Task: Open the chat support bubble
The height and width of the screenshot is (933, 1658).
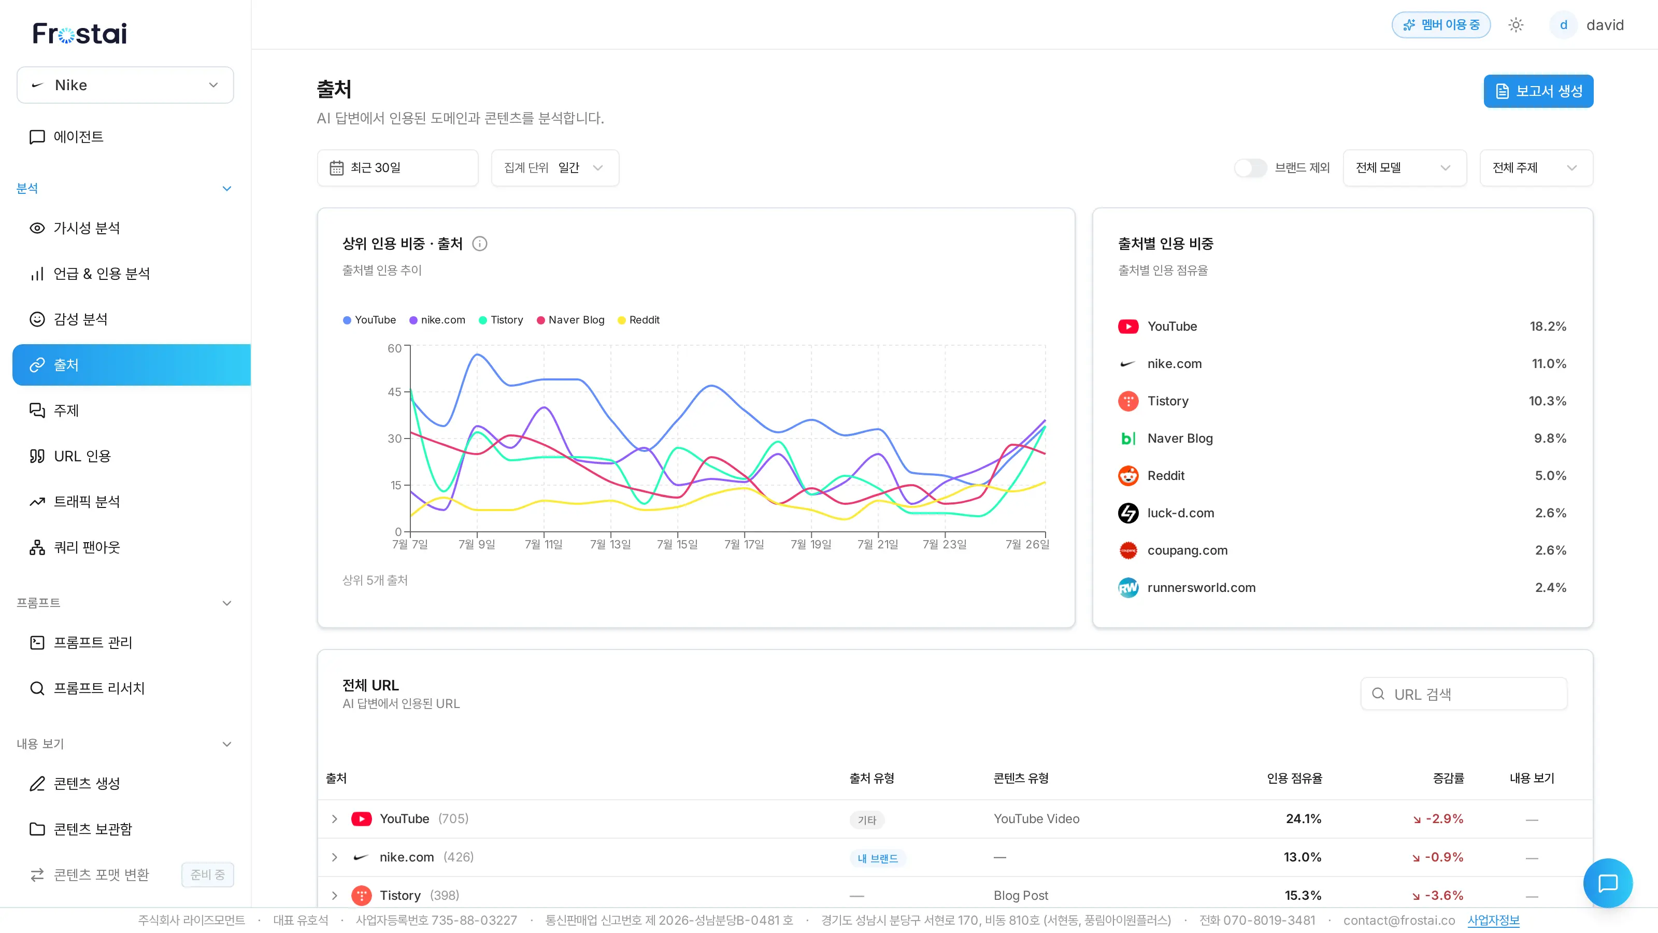Action: [1607, 883]
